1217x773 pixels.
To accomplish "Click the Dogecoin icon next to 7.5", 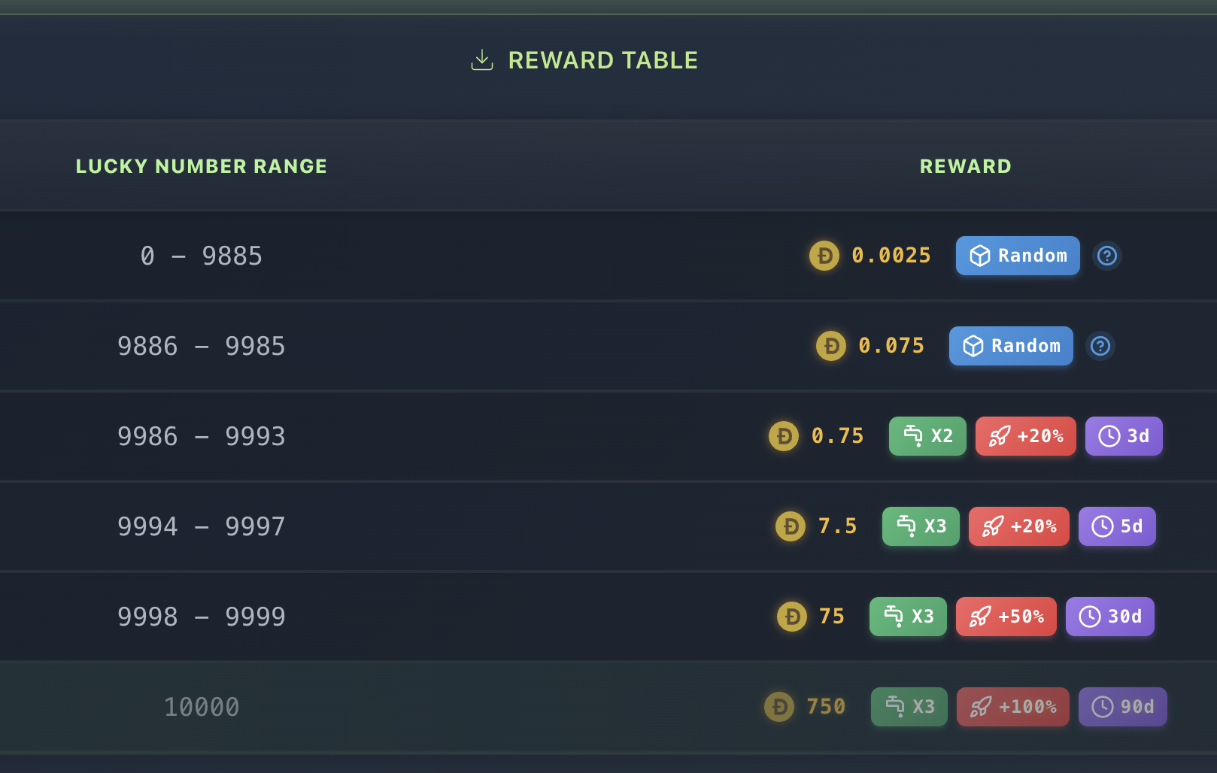I will 790,526.
